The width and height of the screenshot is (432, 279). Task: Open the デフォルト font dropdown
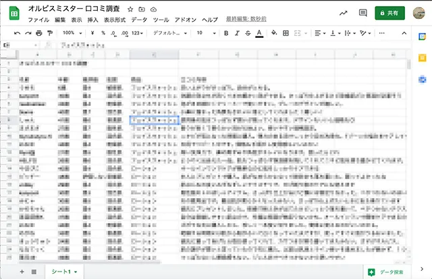point(170,33)
